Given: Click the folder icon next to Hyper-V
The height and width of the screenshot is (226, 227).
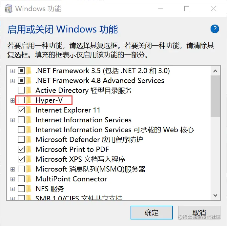Looking at the screenshot, I should tap(29, 100).
